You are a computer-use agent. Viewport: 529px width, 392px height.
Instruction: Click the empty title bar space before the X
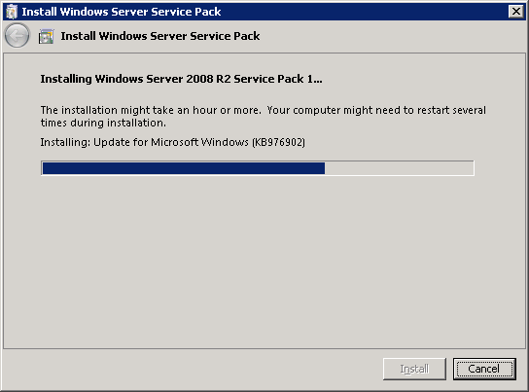[x=365, y=12]
